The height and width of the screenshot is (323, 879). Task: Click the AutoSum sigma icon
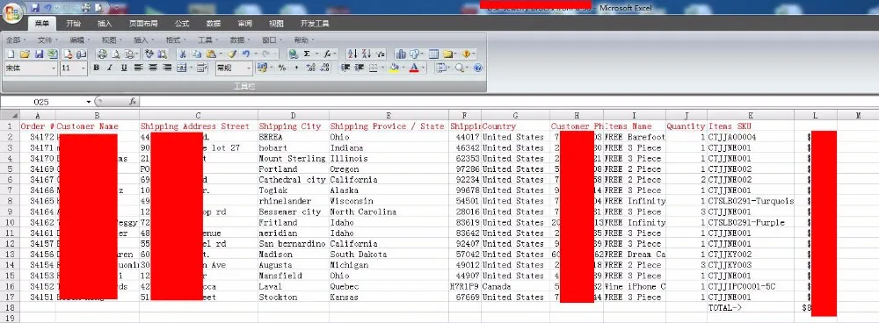tap(307, 54)
